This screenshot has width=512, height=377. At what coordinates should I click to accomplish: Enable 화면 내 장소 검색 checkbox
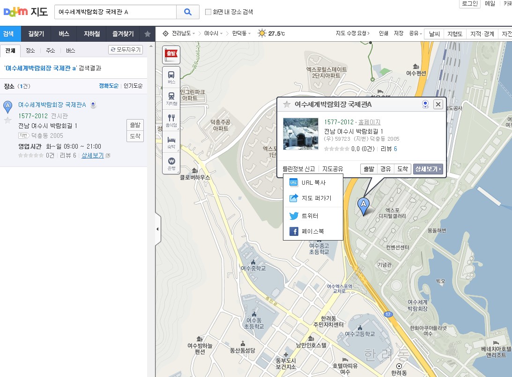pyautogui.click(x=208, y=12)
